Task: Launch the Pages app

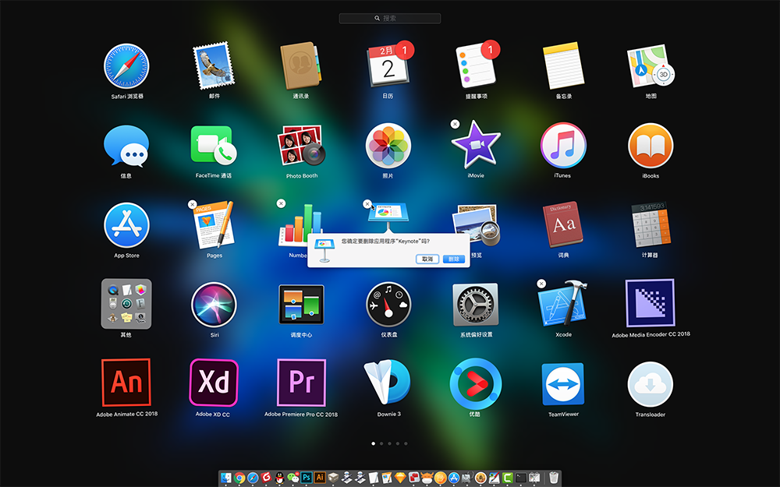Action: pos(214,224)
